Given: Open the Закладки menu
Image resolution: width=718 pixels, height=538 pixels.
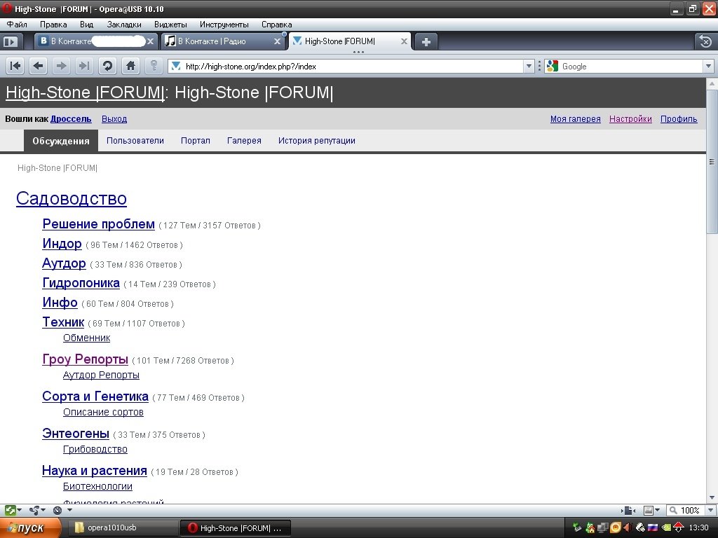Looking at the screenshot, I should pos(124,25).
